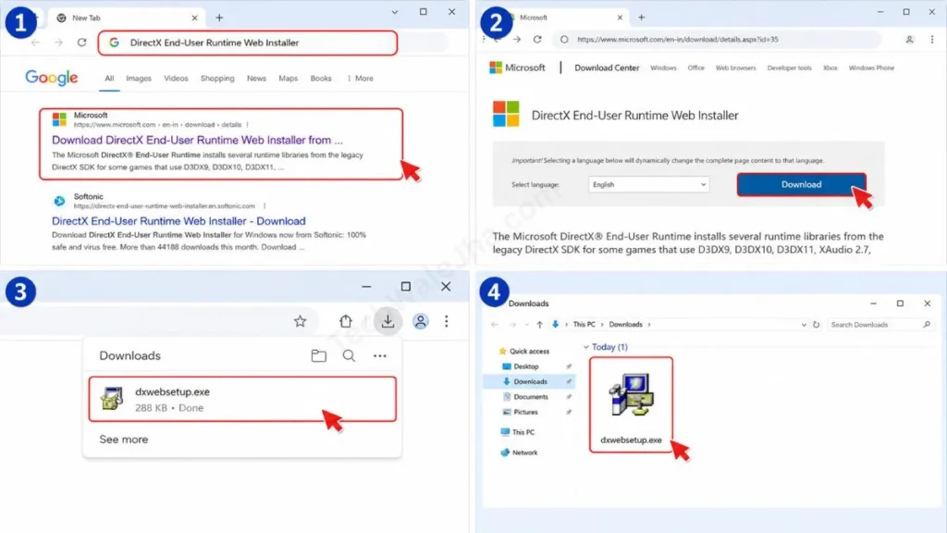Click the blue Download button

click(x=801, y=184)
